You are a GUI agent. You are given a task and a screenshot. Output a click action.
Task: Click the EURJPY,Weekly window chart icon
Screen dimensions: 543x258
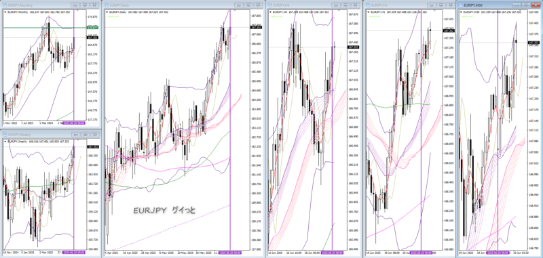(x=4, y=135)
